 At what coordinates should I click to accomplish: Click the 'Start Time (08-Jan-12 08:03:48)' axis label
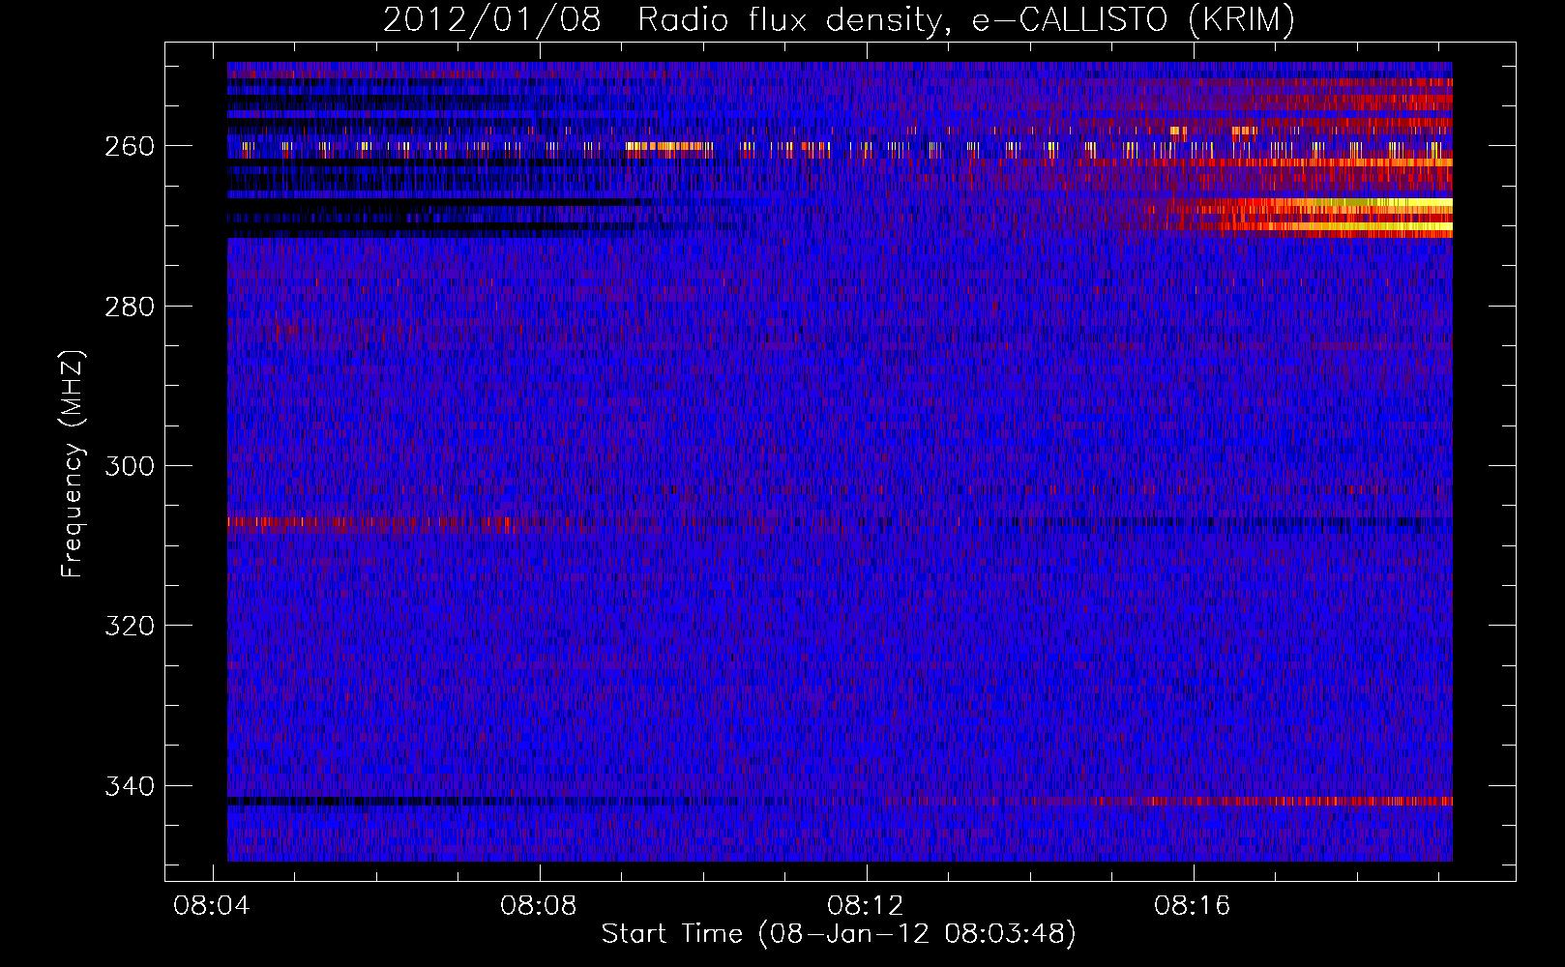[x=839, y=934]
